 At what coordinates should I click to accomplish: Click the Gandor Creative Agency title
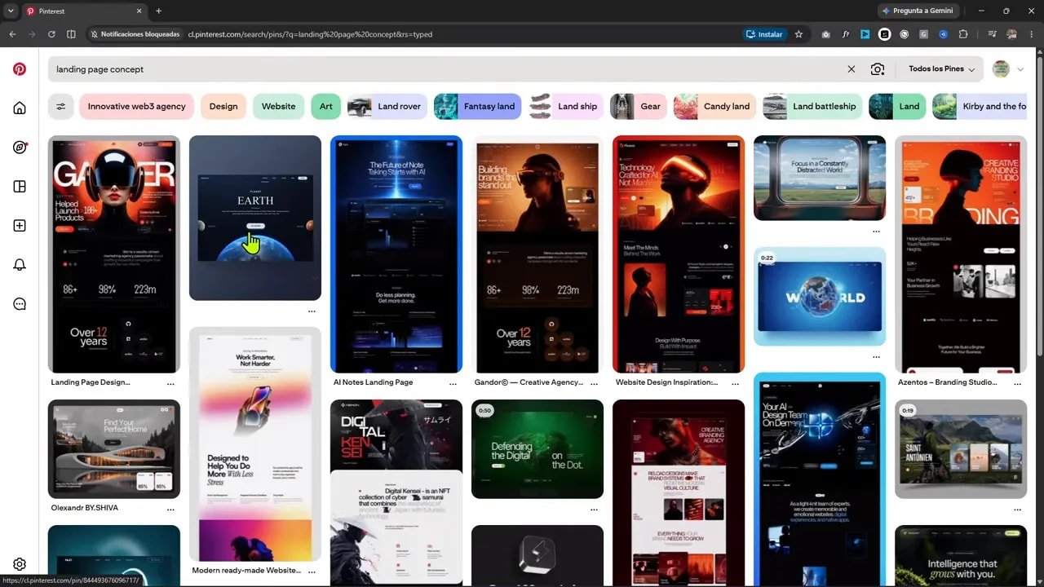click(529, 382)
